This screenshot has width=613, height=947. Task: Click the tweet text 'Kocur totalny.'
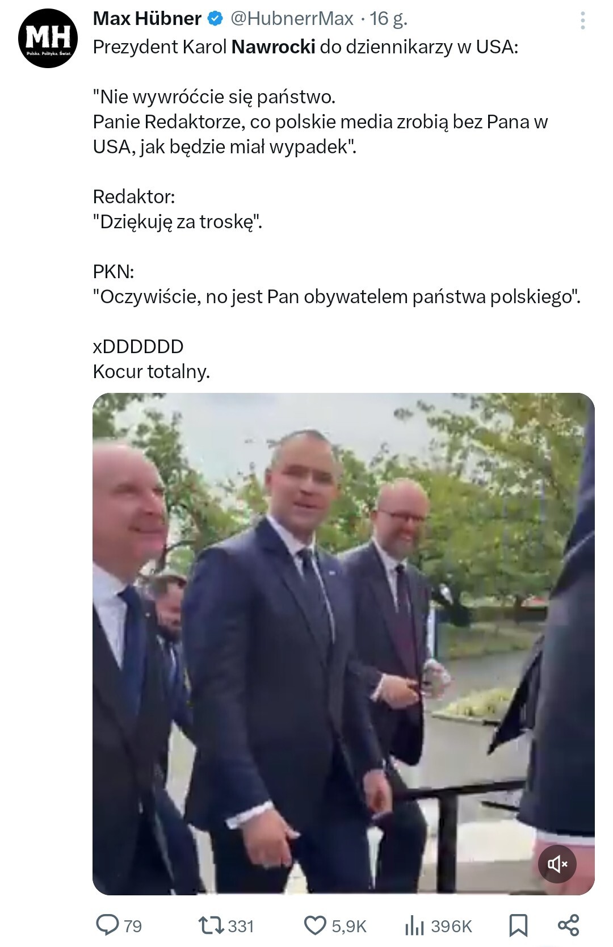pos(152,371)
